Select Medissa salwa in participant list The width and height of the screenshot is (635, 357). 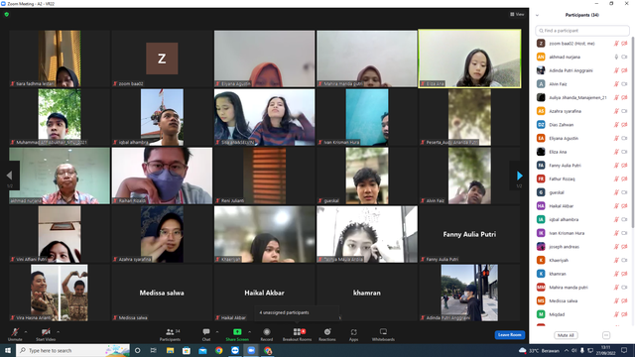coord(582,300)
